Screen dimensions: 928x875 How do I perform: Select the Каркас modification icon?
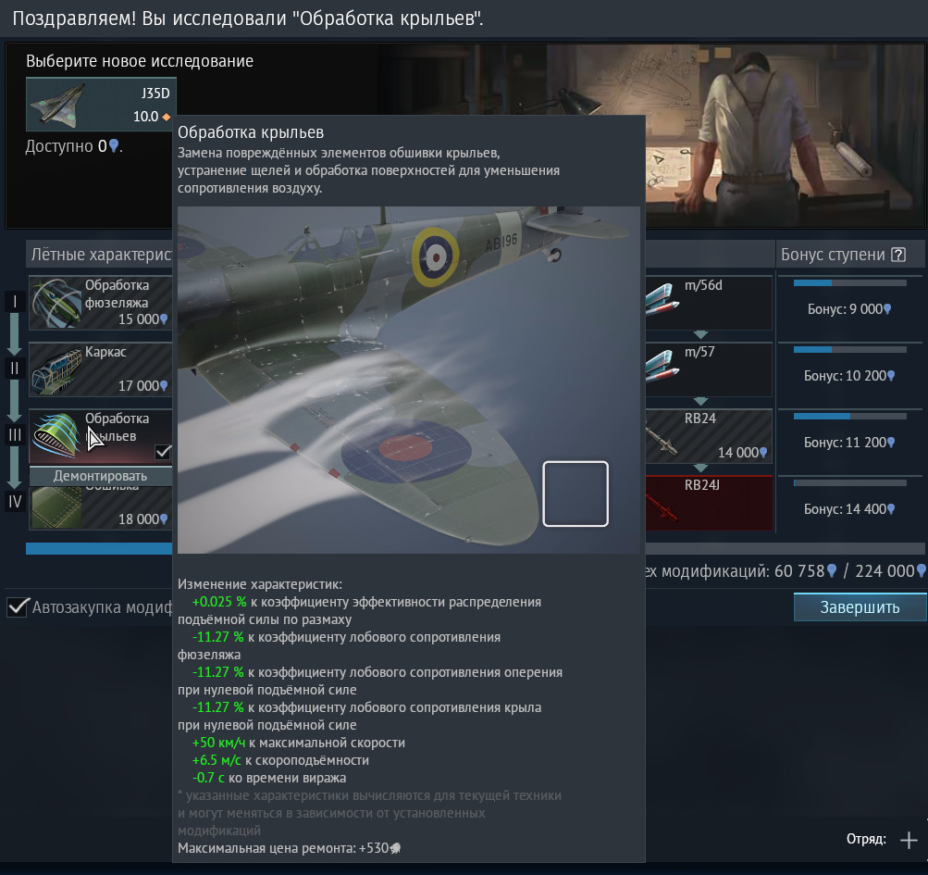pyautogui.click(x=57, y=369)
